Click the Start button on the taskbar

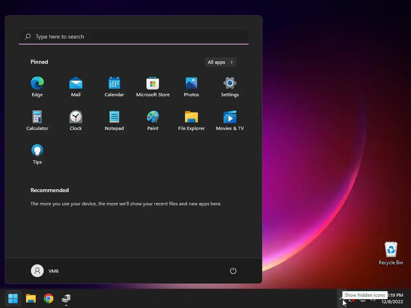(13, 298)
